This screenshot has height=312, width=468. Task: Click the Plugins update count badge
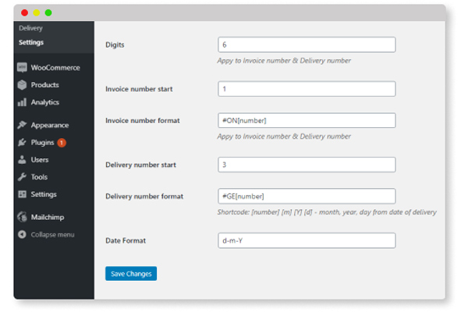(62, 143)
